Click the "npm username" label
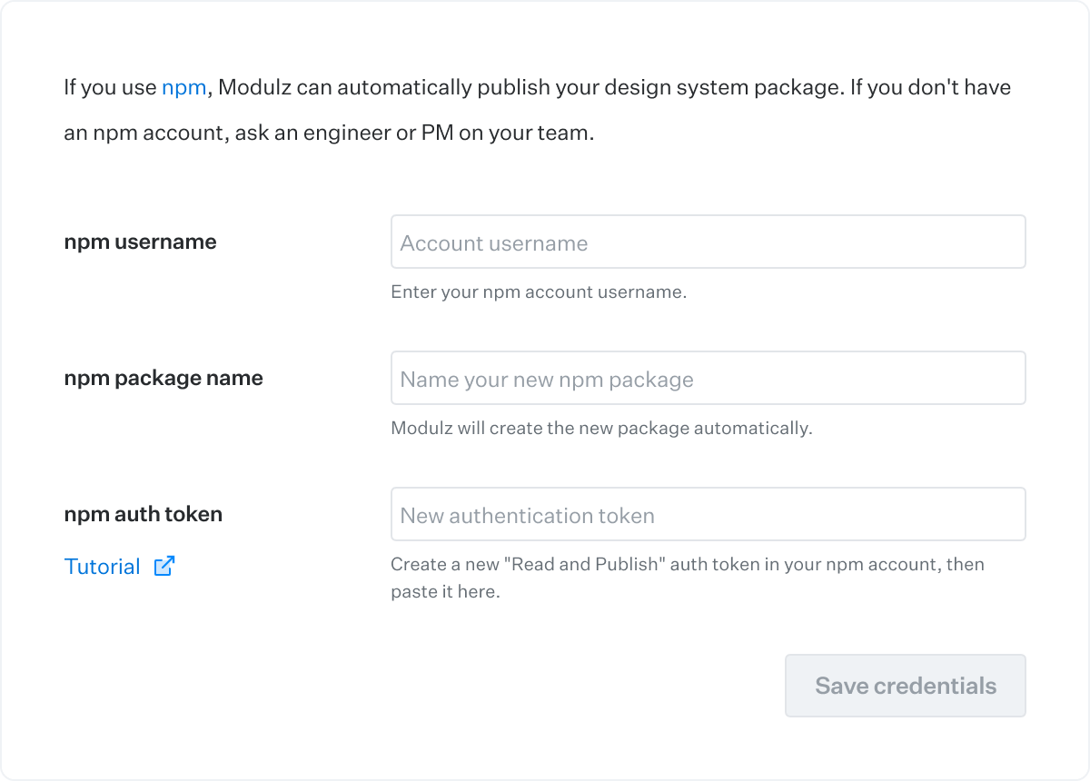The height and width of the screenshot is (781, 1090). click(140, 242)
